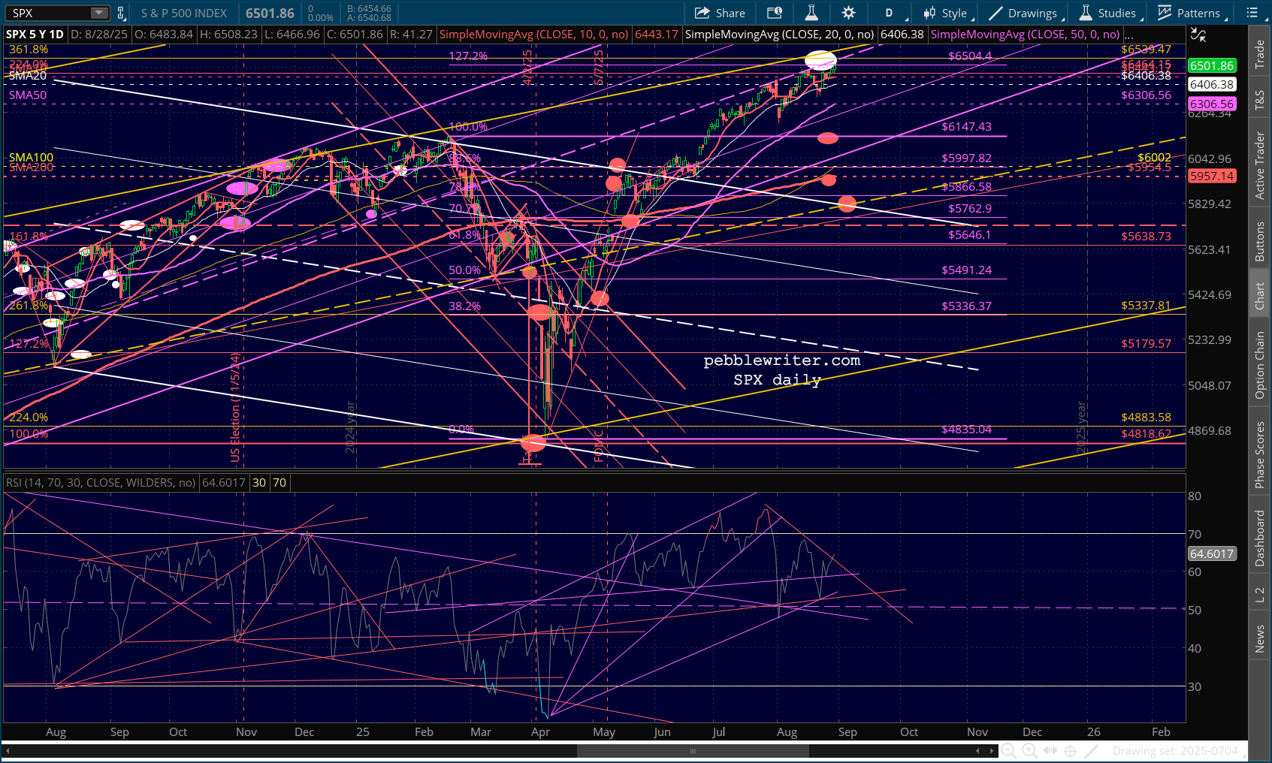
Task: Click the ask value A: 6540.68
Action: tap(369, 18)
